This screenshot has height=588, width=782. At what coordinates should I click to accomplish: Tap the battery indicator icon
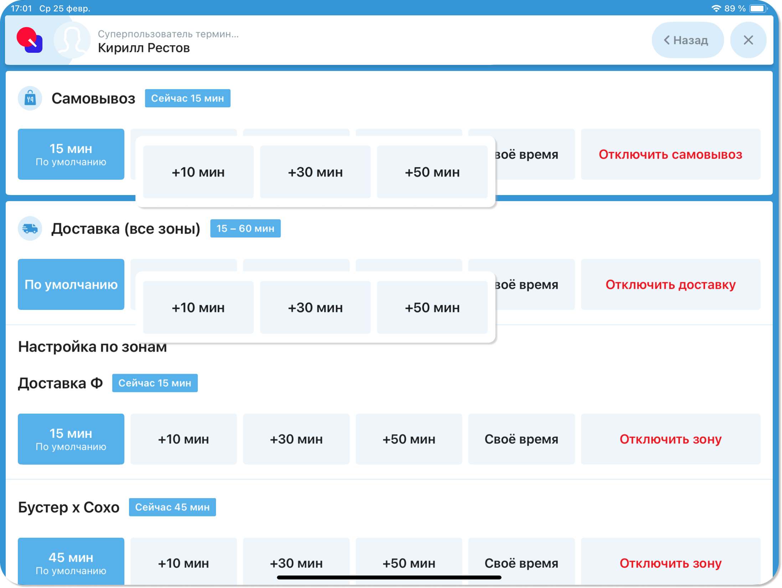click(x=757, y=8)
